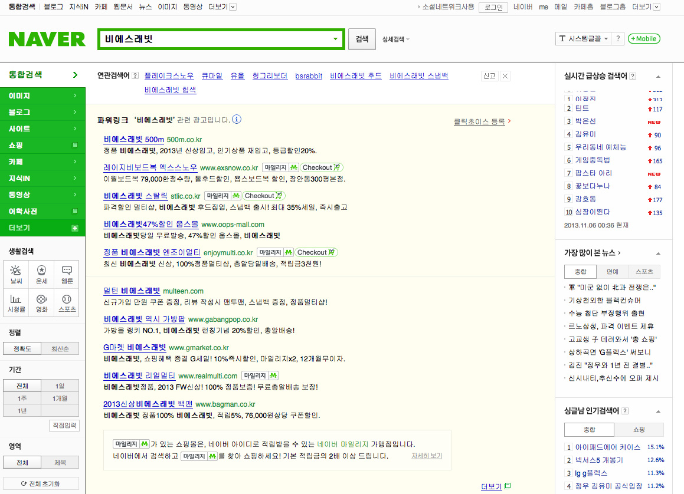Select 최신순 sort option
The image size is (684, 494).
pos(60,348)
